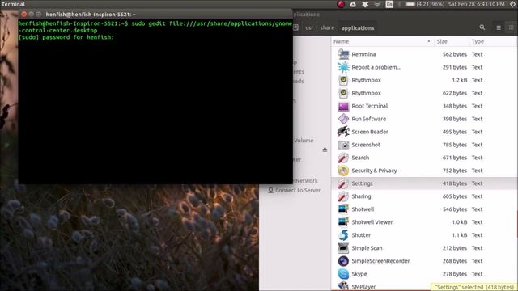Go to the share path segment
Screen dimensions: 518x291
click(x=327, y=28)
